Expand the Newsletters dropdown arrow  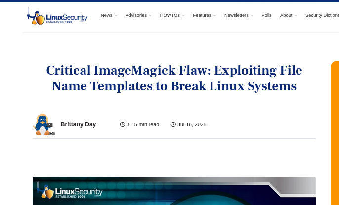(x=252, y=16)
